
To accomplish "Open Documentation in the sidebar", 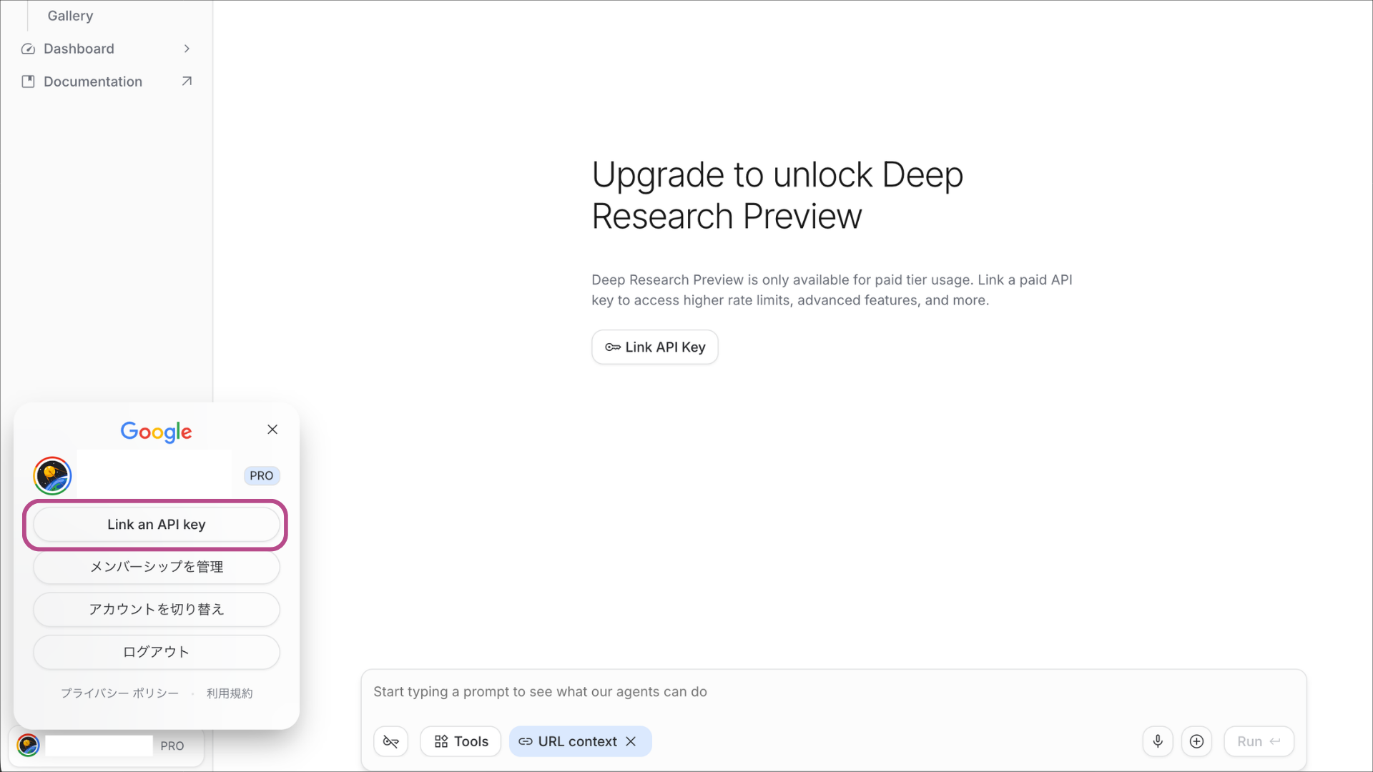I will [x=107, y=81].
